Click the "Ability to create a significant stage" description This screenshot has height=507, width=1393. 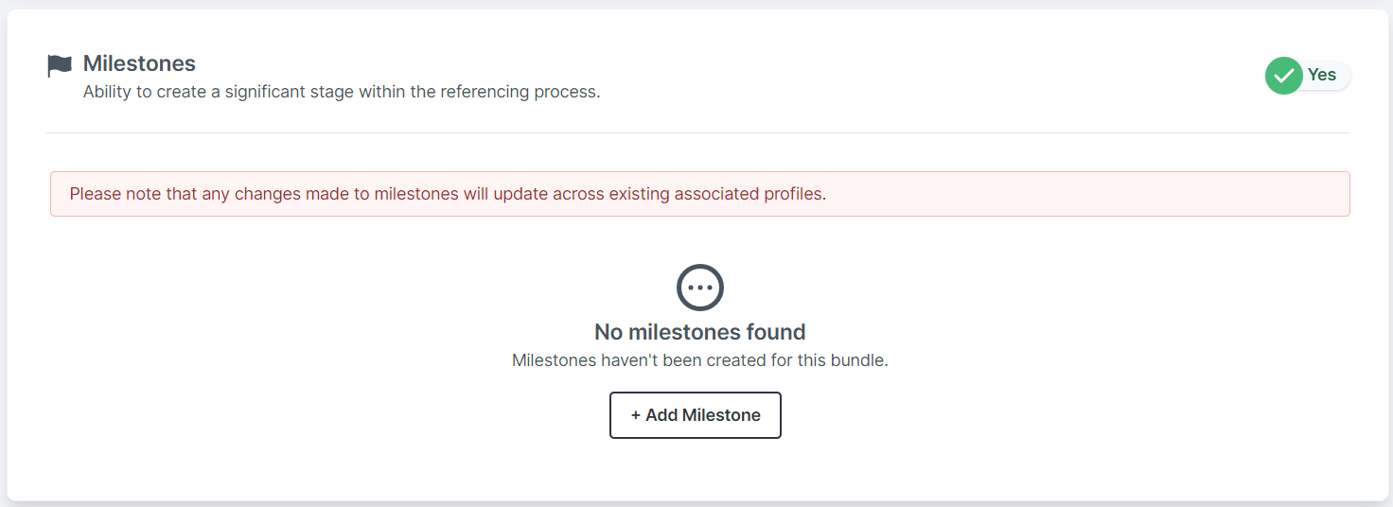[342, 93]
